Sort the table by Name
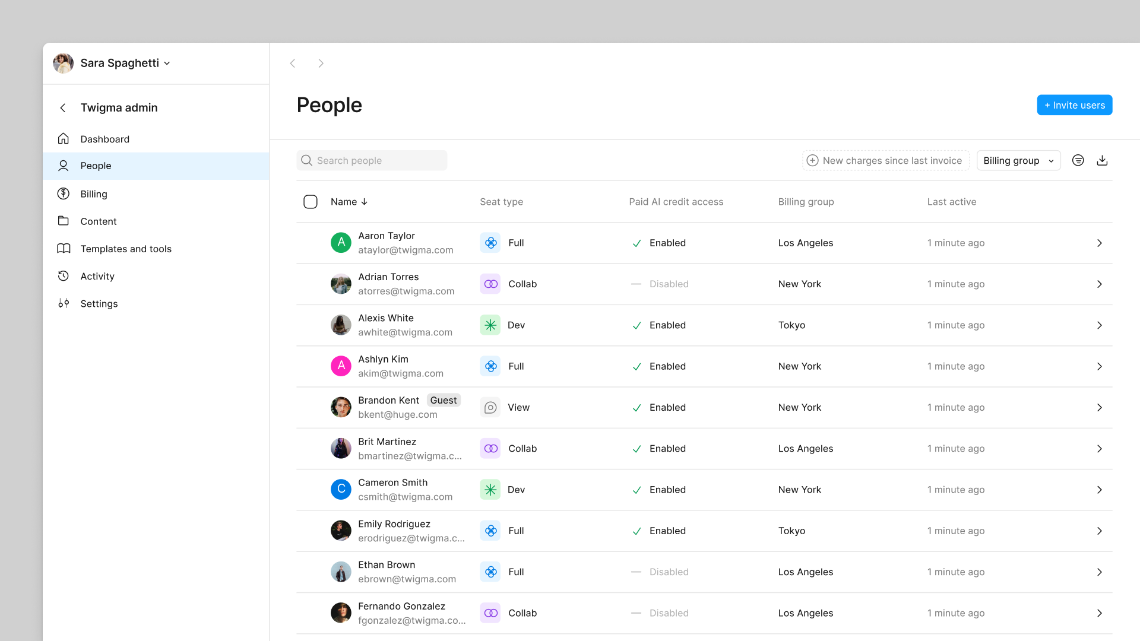This screenshot has width=1140, height=641. coord(349,202)
